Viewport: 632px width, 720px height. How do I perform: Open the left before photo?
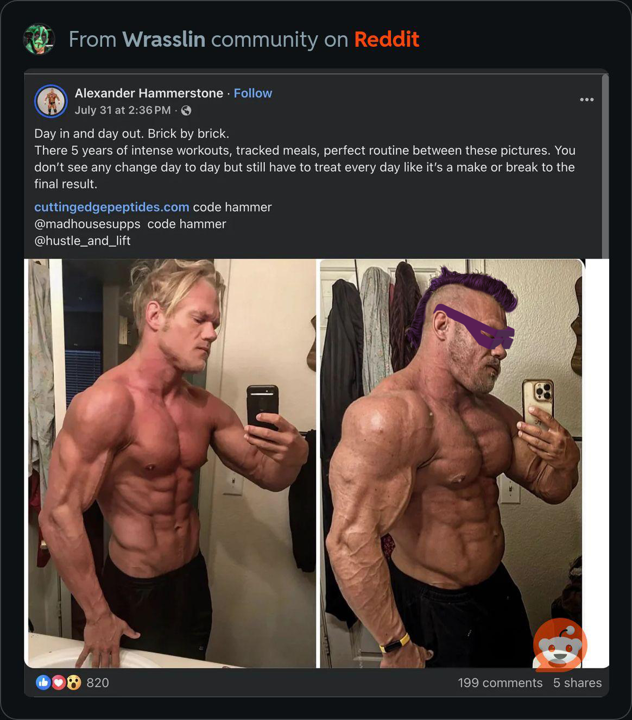(x=172, y=464)
